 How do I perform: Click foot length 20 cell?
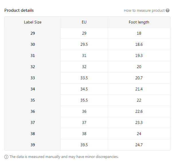tap(139, 67)
